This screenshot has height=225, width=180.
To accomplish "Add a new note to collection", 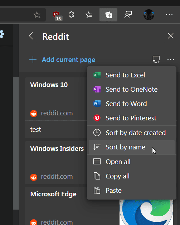I will 156,59.
